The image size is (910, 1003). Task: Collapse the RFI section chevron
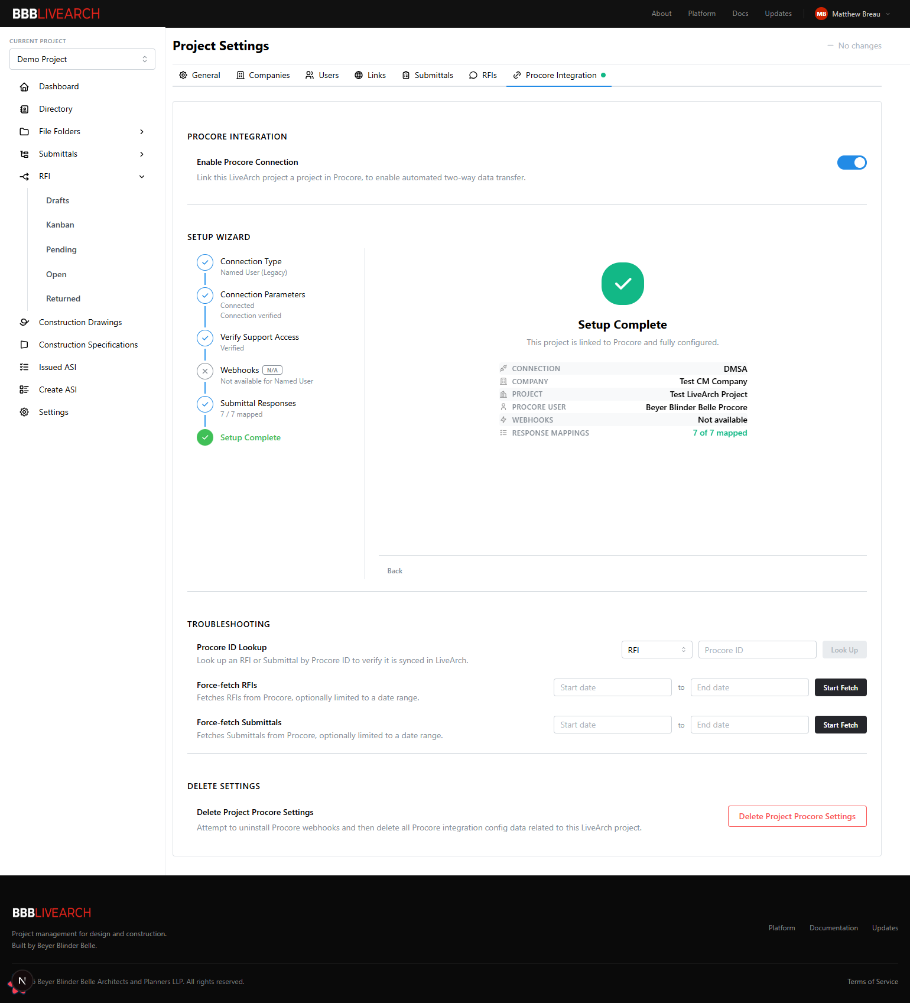click(x=142, y=177)
